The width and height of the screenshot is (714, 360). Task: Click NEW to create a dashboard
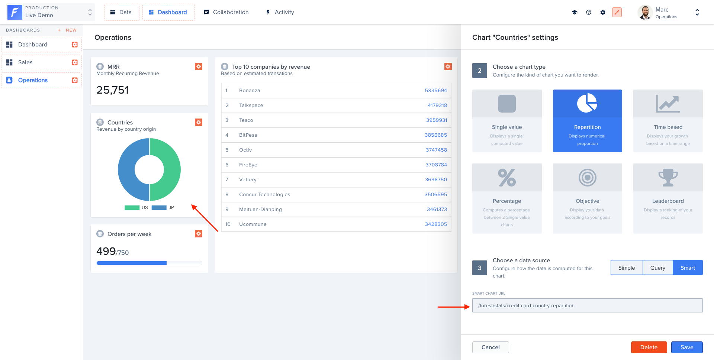point(71,30)
